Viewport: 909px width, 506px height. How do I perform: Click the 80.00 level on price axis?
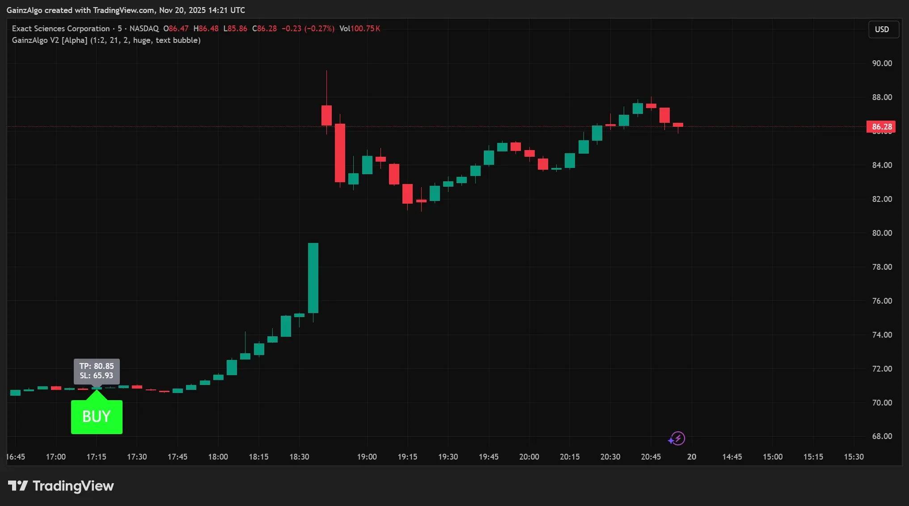pos(882,233)
